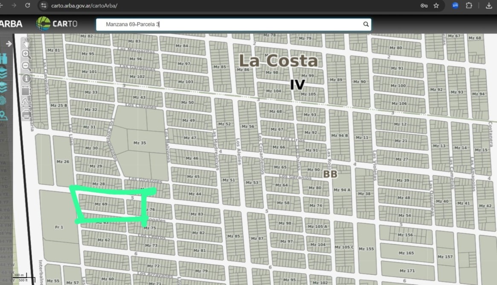Expand the sidebar with the arrow
The height and width of the screenshot is (285, 497).
coord(9,44)
